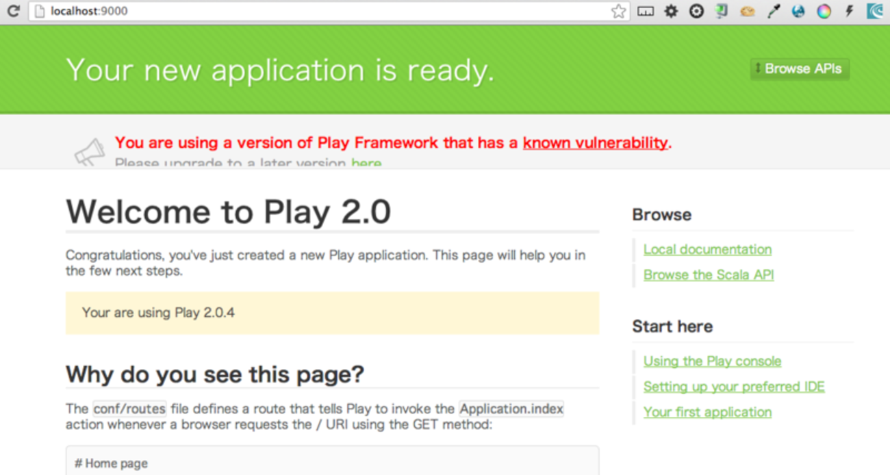Open the rainbow color wheel extension
Image resolution: width=890 pixels, height=475 pixels.
point(824,11)
